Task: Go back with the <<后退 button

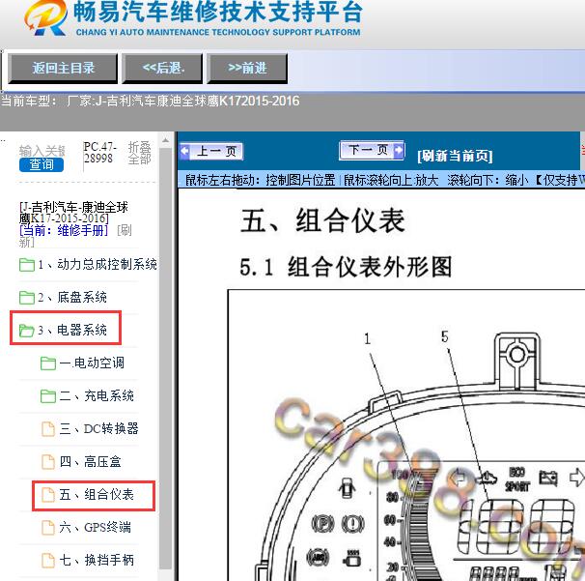Action: [x=163, y=68]
